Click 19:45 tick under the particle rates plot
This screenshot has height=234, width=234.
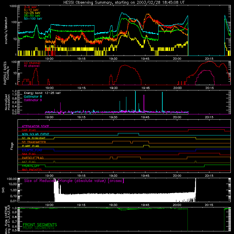click(x=145, y=88)
